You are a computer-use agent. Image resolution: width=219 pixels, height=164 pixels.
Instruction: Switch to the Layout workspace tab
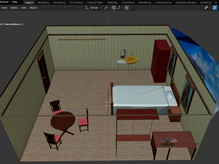click(29, 3)
